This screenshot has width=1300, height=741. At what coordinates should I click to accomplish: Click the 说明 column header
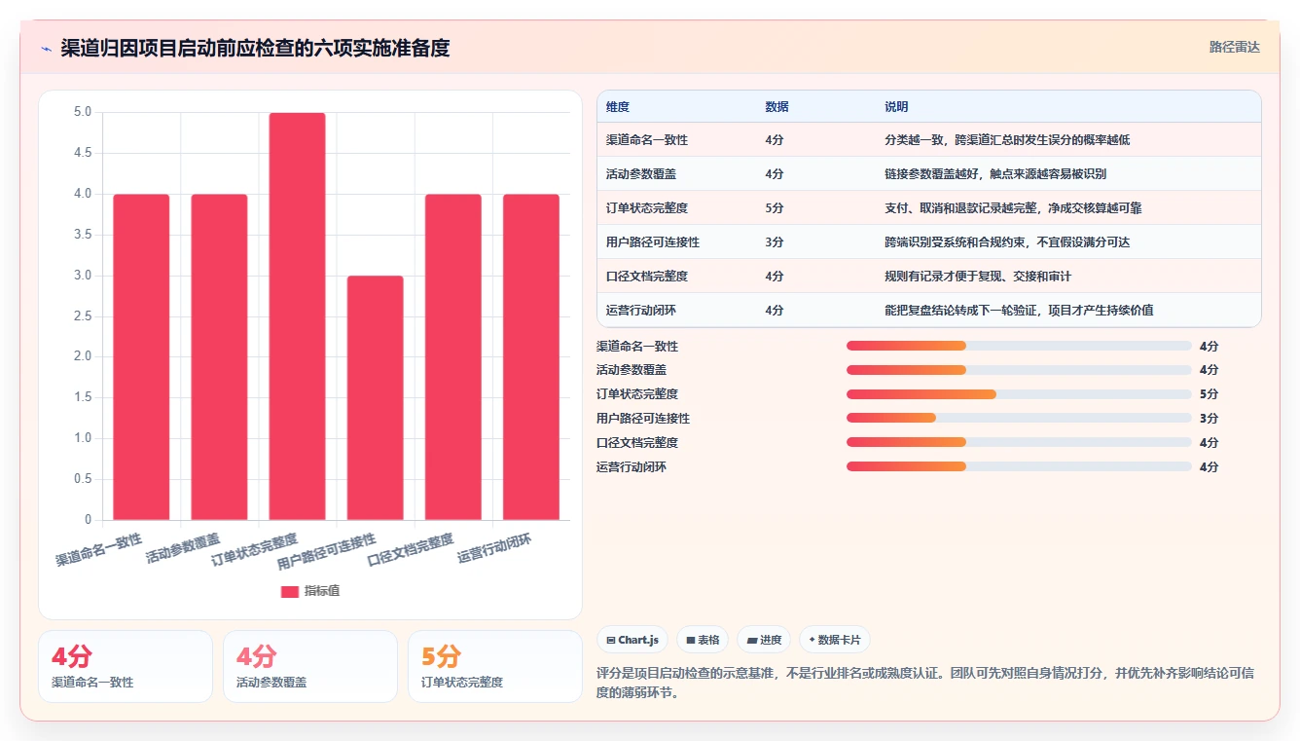[x=896, y=107]
